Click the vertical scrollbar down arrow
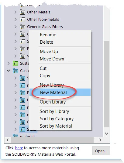This screenshot has width=124, height=163. [106, 133]
